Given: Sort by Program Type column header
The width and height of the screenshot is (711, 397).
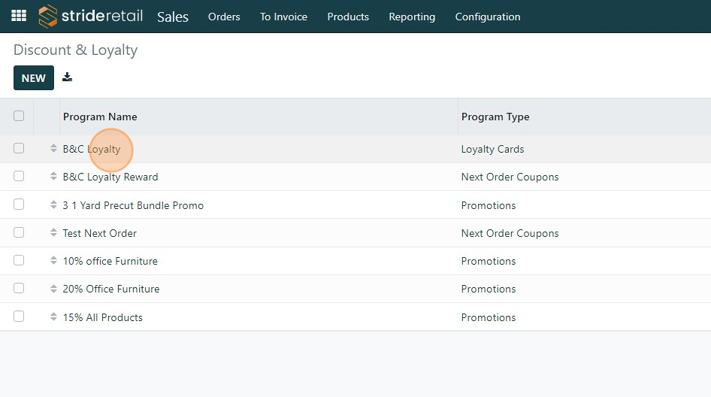Looking at the screenshot, I should pos(495,117).
